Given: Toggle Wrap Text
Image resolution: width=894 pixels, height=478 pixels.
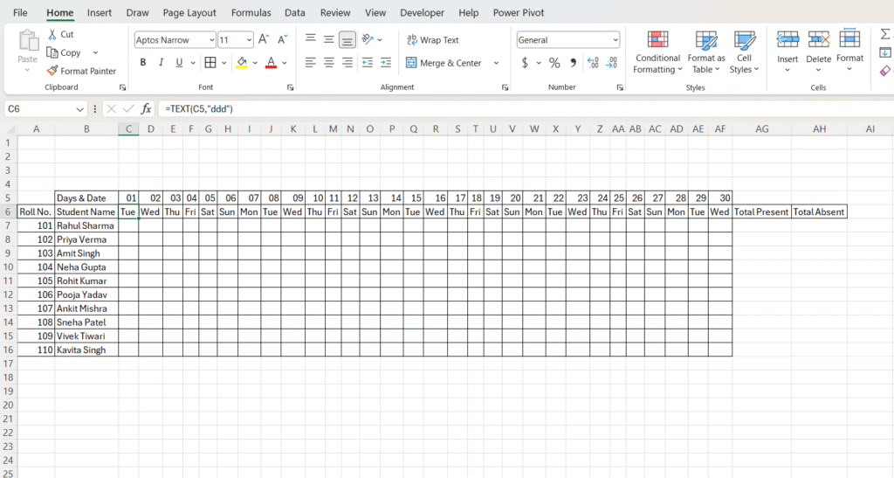Looking at the screenshot, I should [x=433, y=40].
